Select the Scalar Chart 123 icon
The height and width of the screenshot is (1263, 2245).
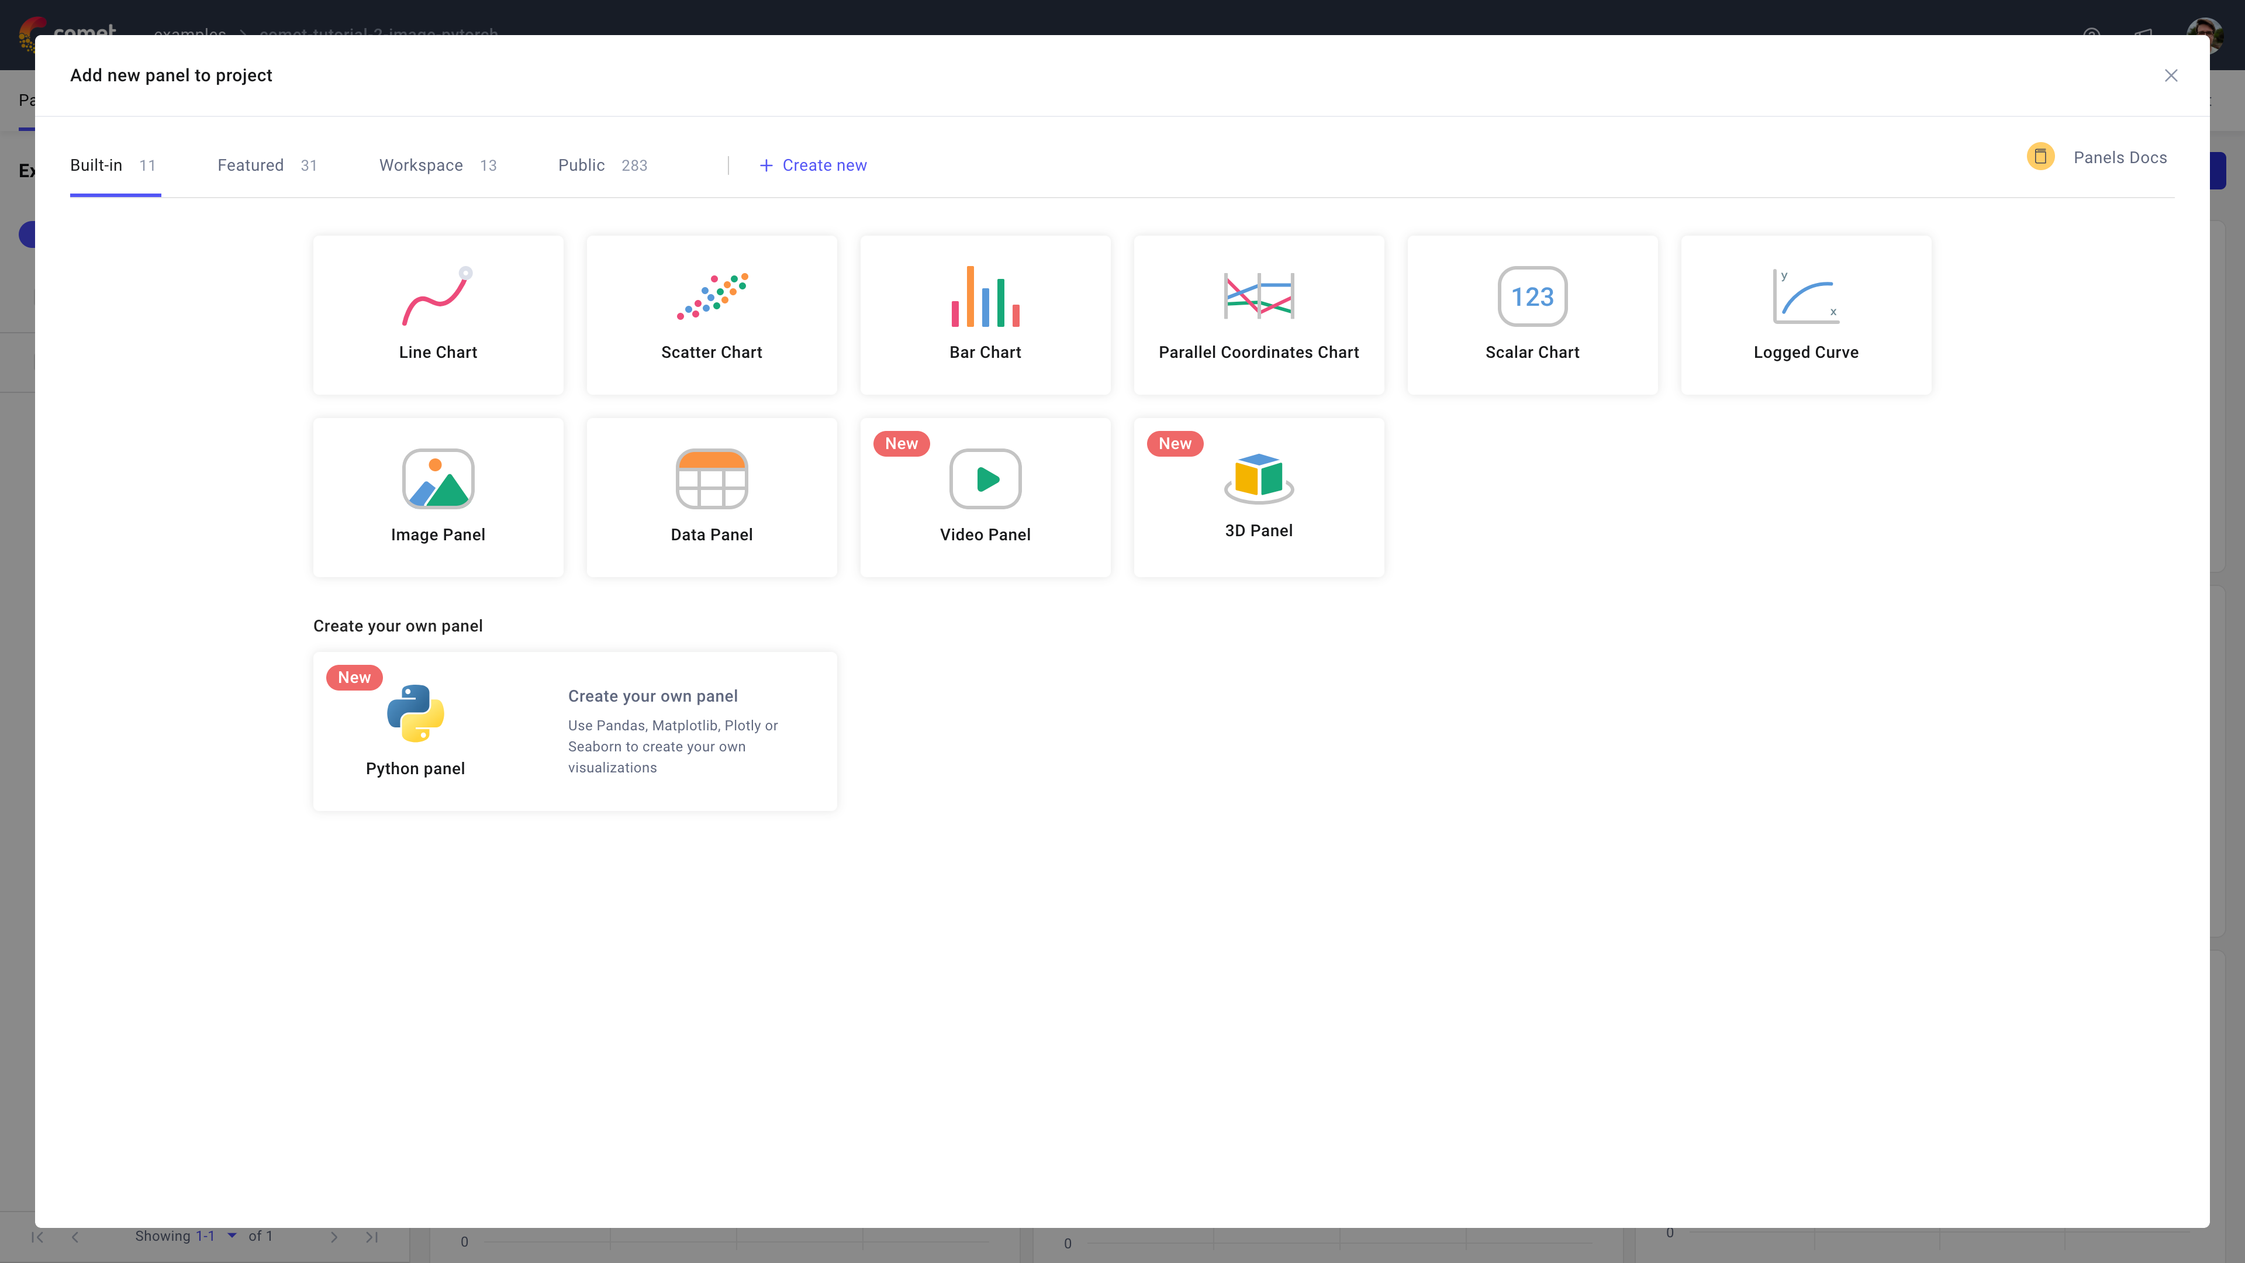coord(1531,297)
